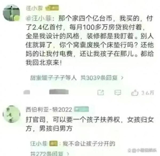
Task: Click the chevron arrow after 共3039条回复
Action: tap(122, 78)
